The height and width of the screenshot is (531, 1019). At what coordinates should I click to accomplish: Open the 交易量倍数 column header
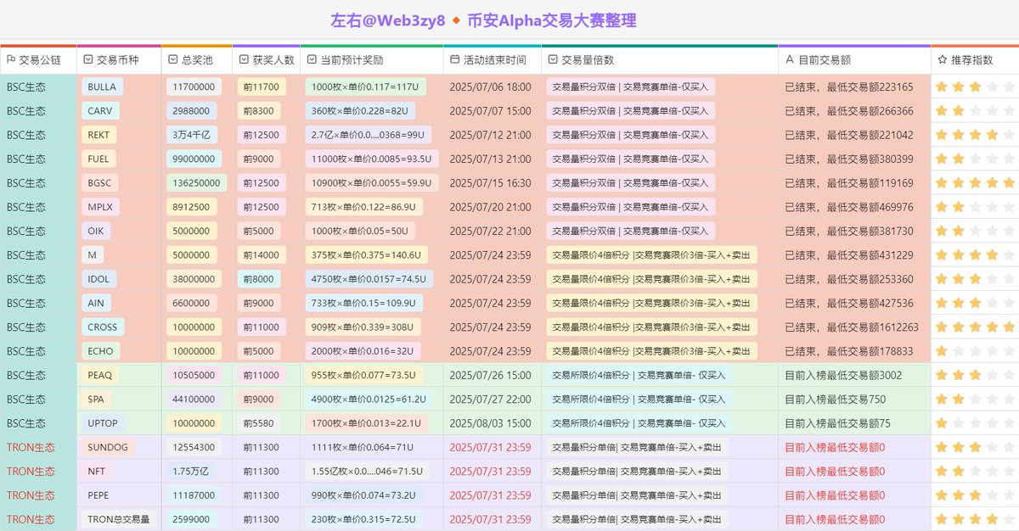660,60
